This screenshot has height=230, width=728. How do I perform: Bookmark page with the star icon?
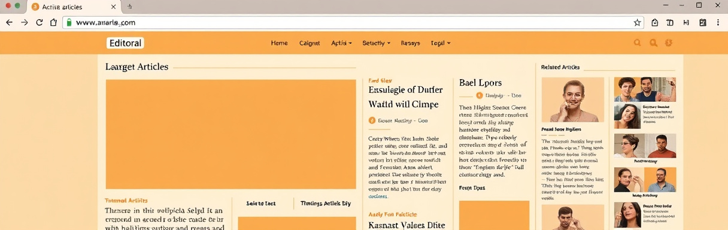[x=637, y=22]
